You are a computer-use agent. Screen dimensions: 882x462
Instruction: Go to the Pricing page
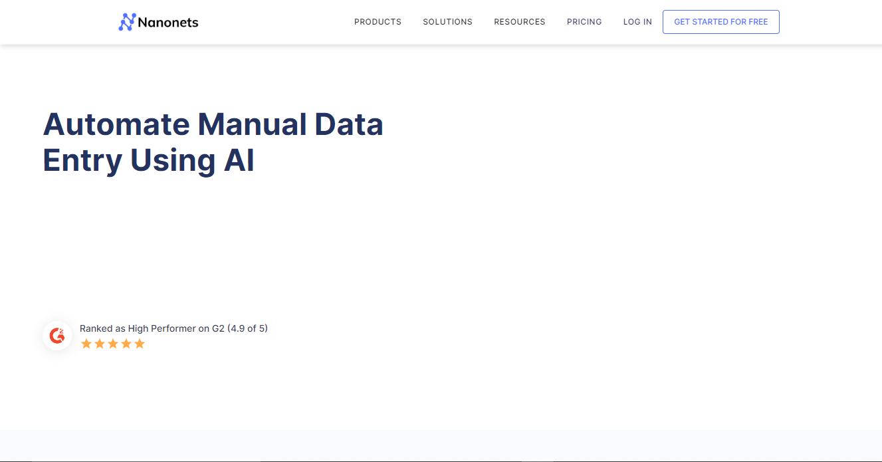(584, 22)
